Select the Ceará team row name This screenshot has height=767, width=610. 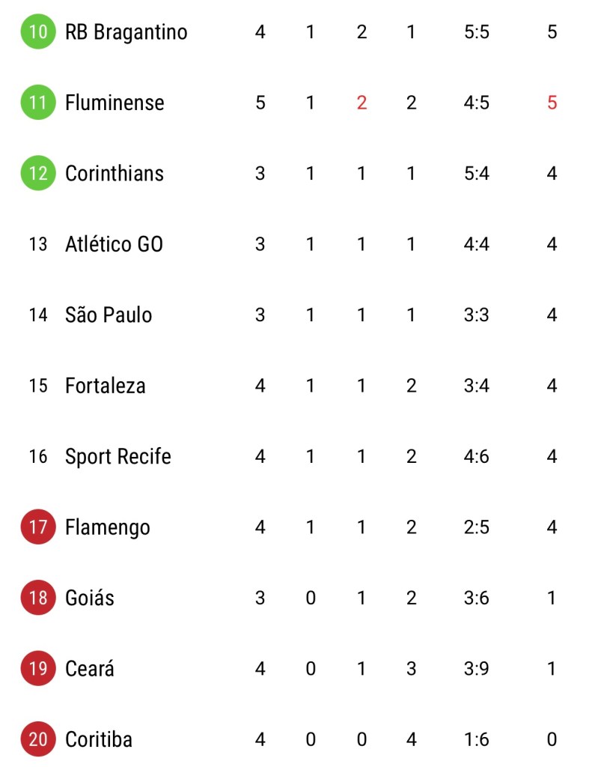coord(90,668)
